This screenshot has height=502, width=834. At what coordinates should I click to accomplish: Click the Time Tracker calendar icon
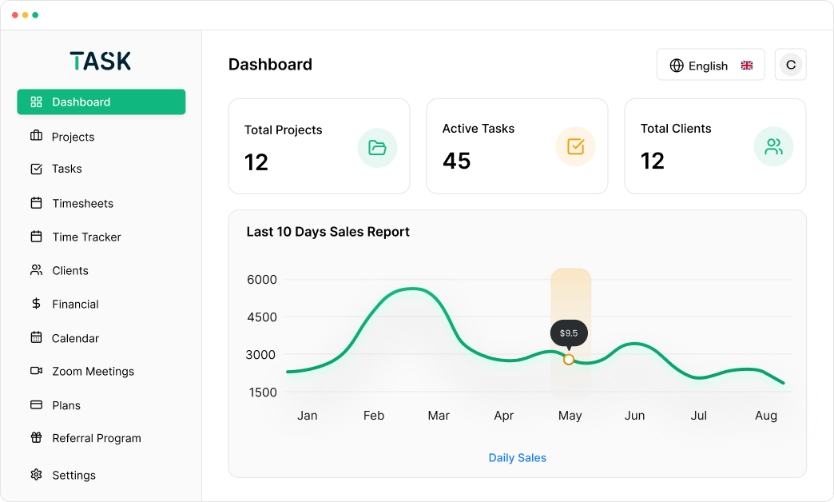coord(36,237)
